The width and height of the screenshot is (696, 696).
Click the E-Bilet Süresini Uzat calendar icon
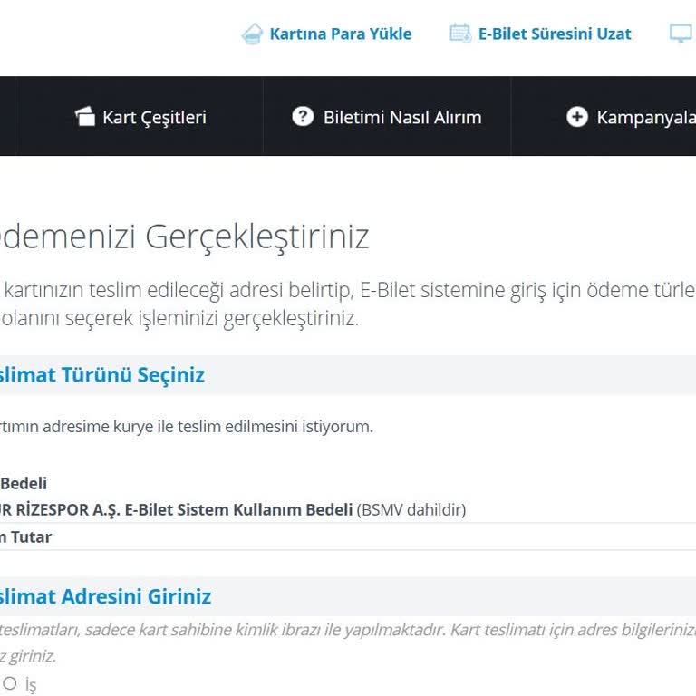(x=460, y=34)
